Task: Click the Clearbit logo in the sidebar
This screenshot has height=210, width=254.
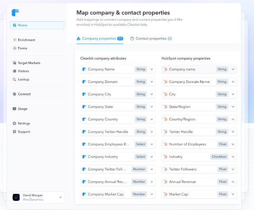Action: point(15,13)
